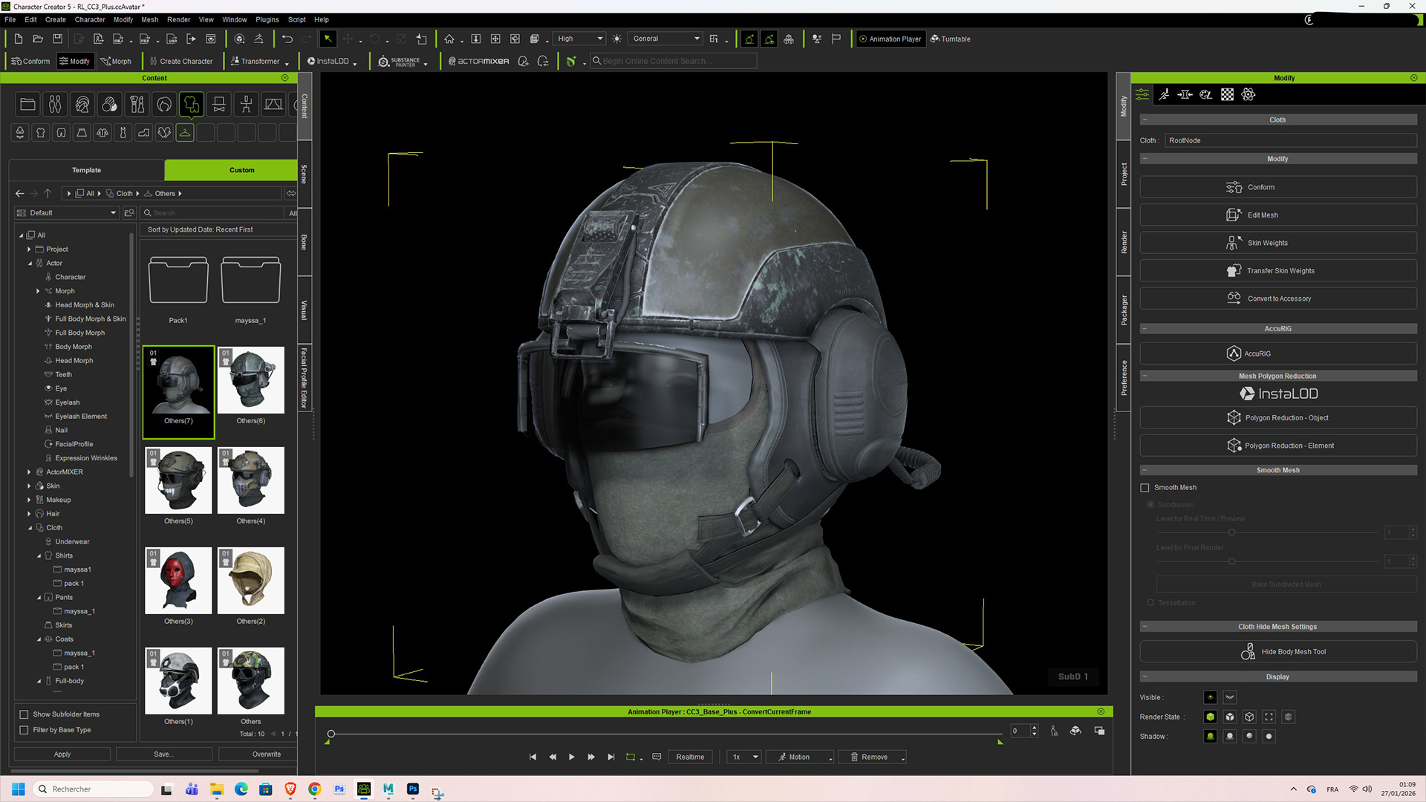This screenshot has height=802, width=1426.
Task: Click Convert to Accessory button
Action: [x=1277, y=299]
